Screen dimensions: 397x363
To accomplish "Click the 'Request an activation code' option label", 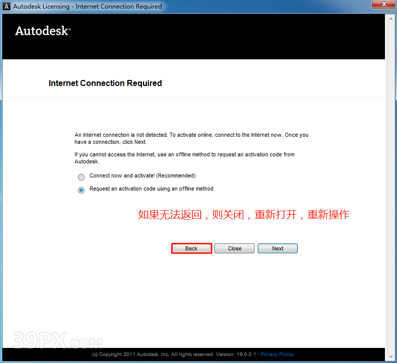I will tap(151, 189).
